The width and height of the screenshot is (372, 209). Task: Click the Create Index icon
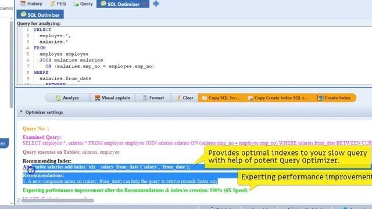click(x=320, y=98)
